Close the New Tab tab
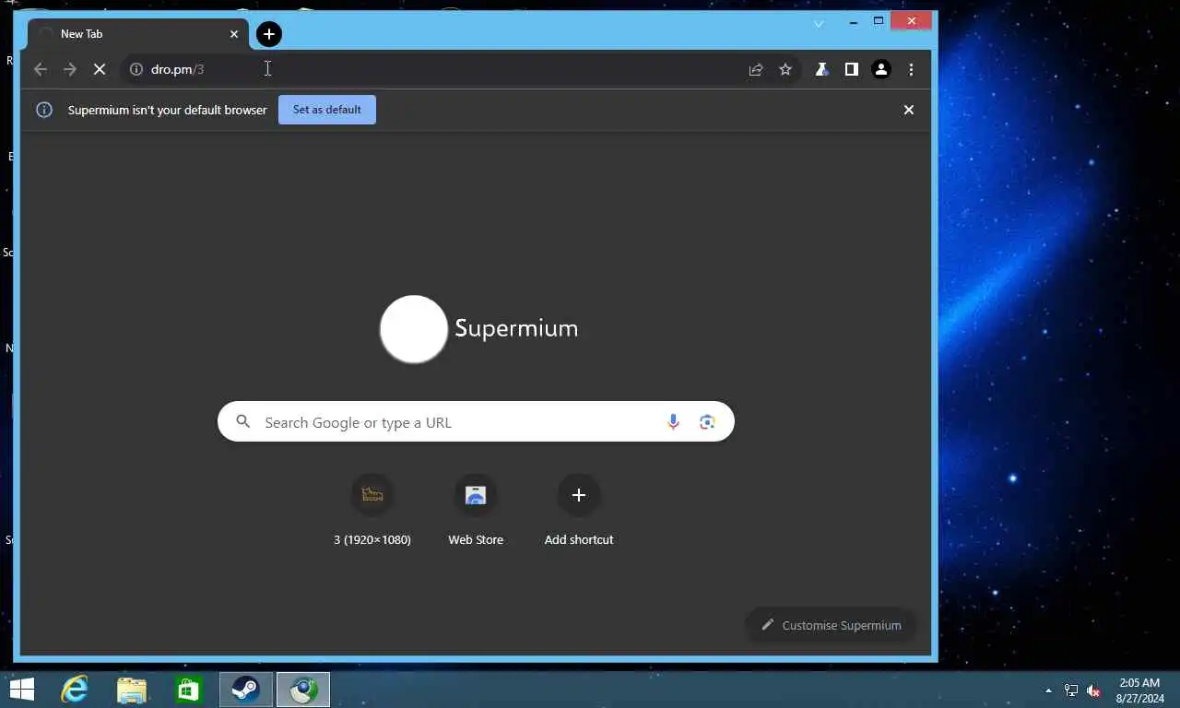This screenshot has width=1180, height=708. click(x=234, y=34)
